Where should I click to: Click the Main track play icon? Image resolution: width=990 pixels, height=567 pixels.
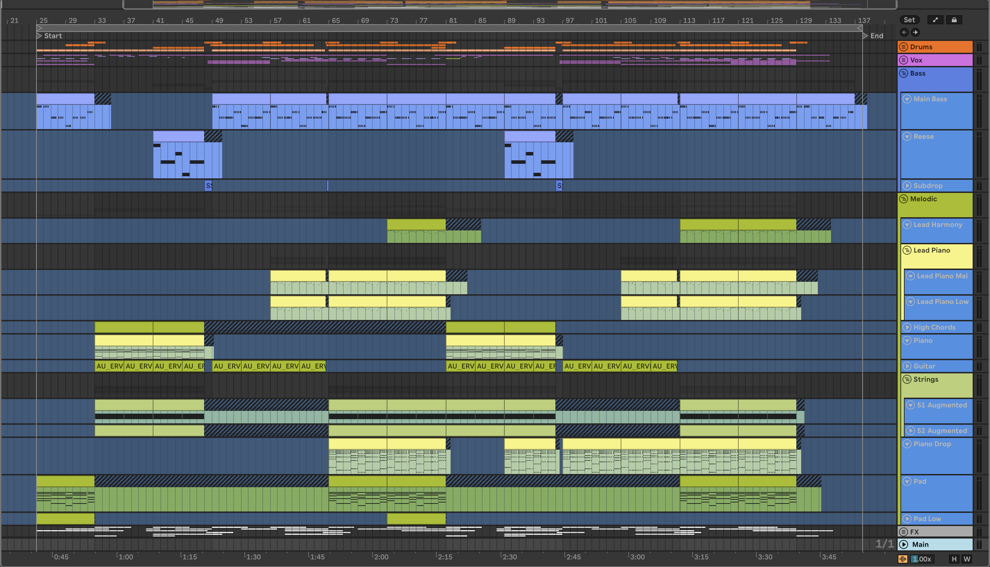(x=904, y=544)
